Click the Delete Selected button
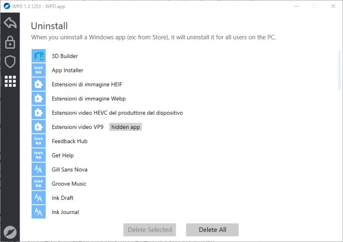Image resolution: width=343 pixels, height=242 pixels. point(150,230)
